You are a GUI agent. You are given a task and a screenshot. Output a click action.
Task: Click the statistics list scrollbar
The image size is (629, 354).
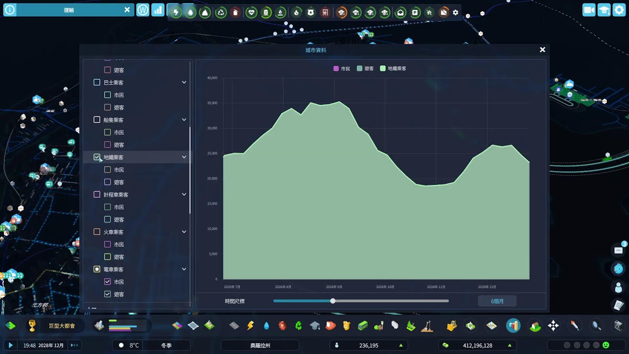tap(190, 170)
